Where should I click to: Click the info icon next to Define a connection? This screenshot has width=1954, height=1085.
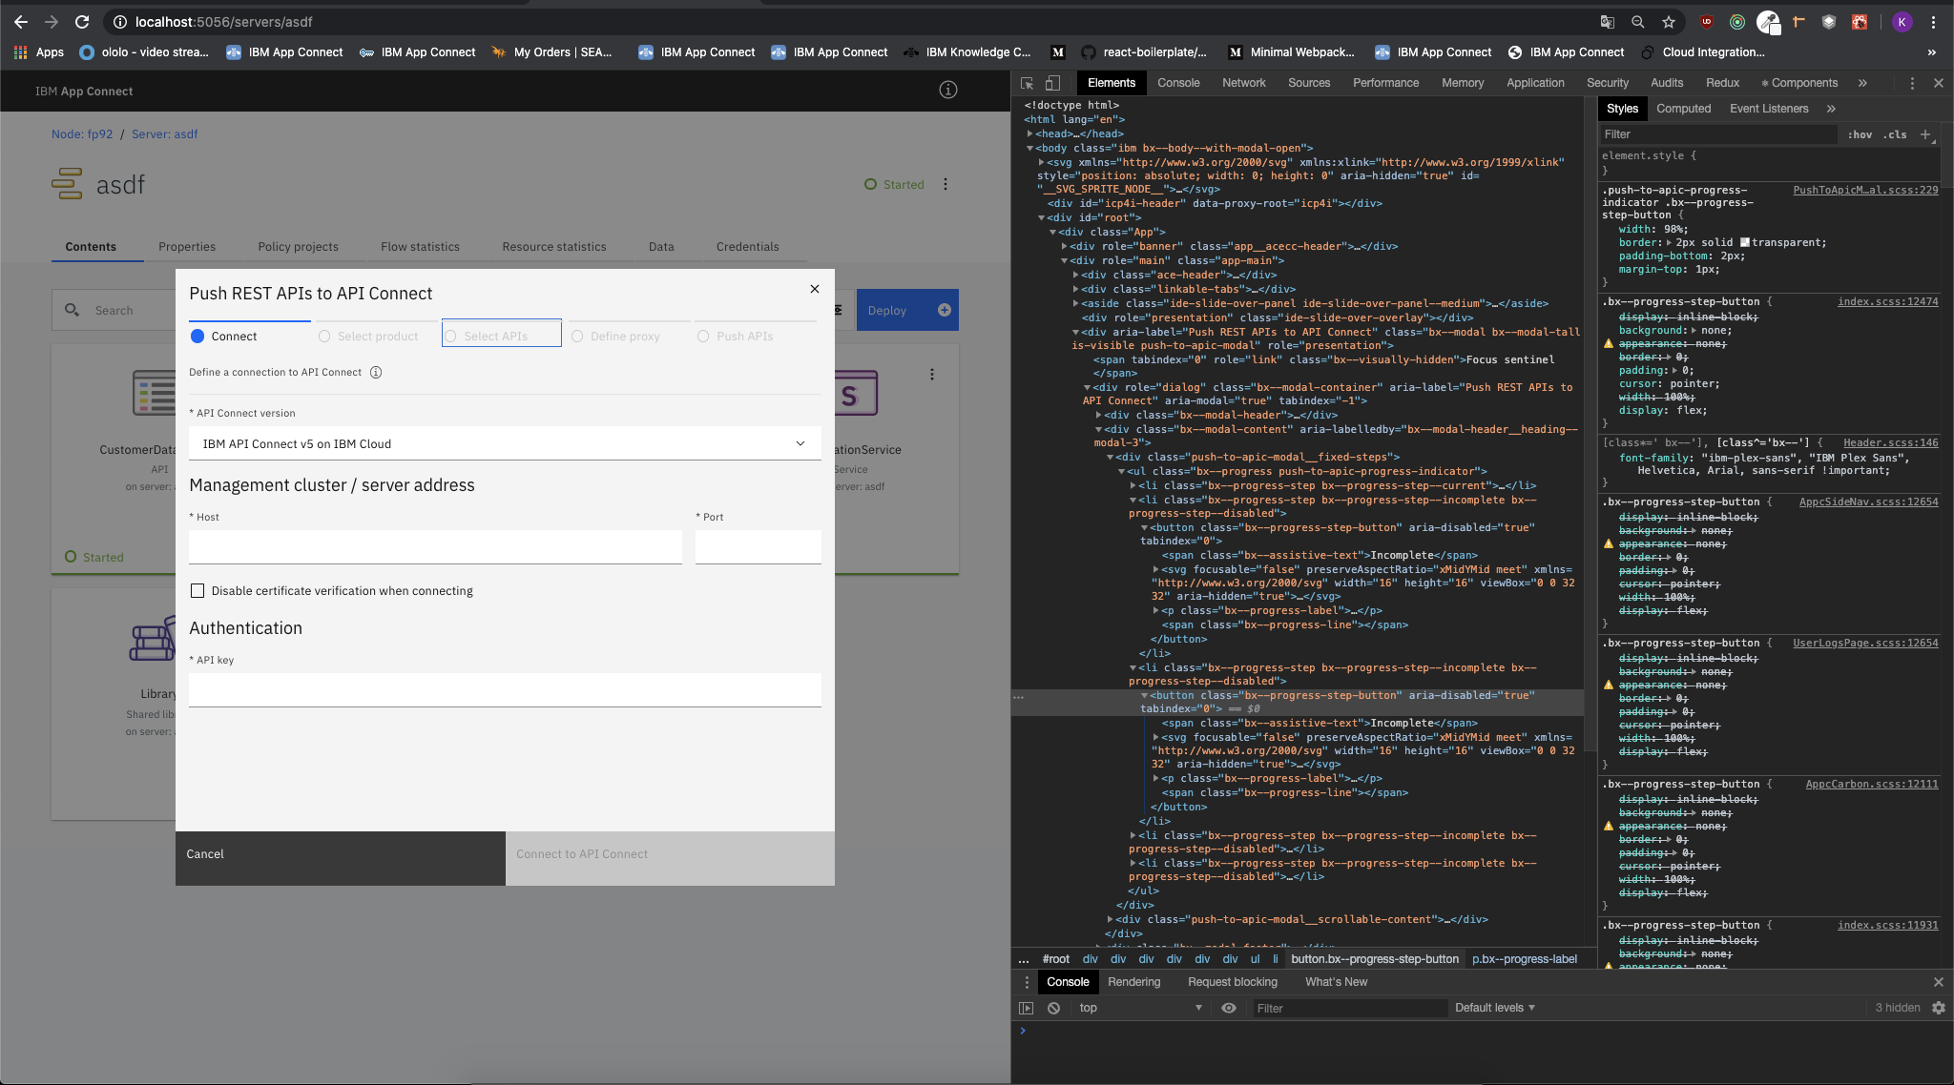(x=376, y=372)
